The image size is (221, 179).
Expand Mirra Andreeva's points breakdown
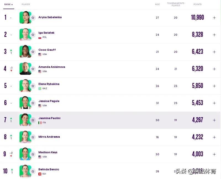tap(214, 137)
